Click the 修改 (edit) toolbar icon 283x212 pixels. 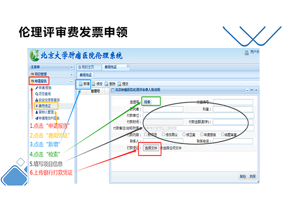(93, 84)
